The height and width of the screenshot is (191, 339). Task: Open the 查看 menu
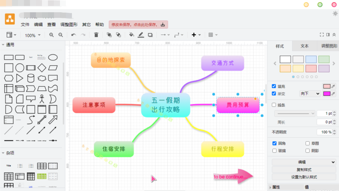(51, 24)
